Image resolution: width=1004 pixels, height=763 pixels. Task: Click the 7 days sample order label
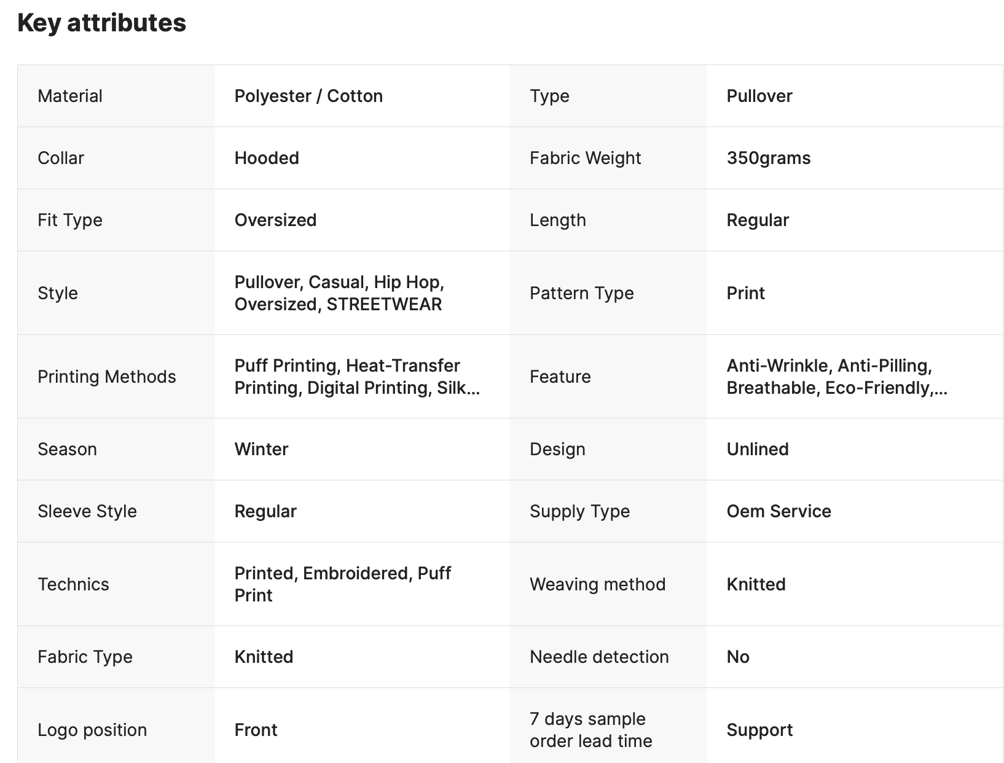tap(590, 730)
